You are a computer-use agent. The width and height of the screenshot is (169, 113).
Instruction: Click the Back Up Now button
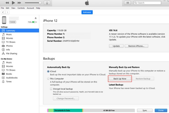coord(120,79)
